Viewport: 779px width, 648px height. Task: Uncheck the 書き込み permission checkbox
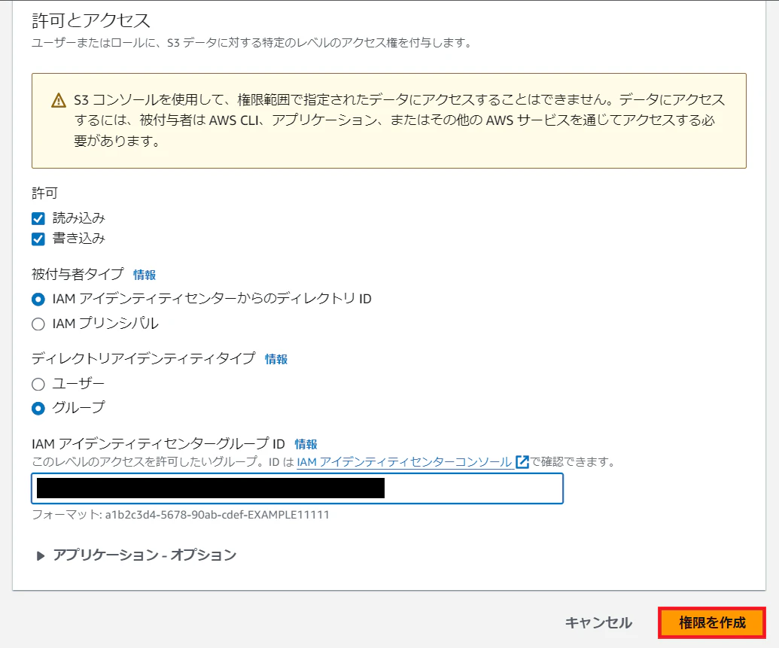pyautogui.click(x=38, y=239)
